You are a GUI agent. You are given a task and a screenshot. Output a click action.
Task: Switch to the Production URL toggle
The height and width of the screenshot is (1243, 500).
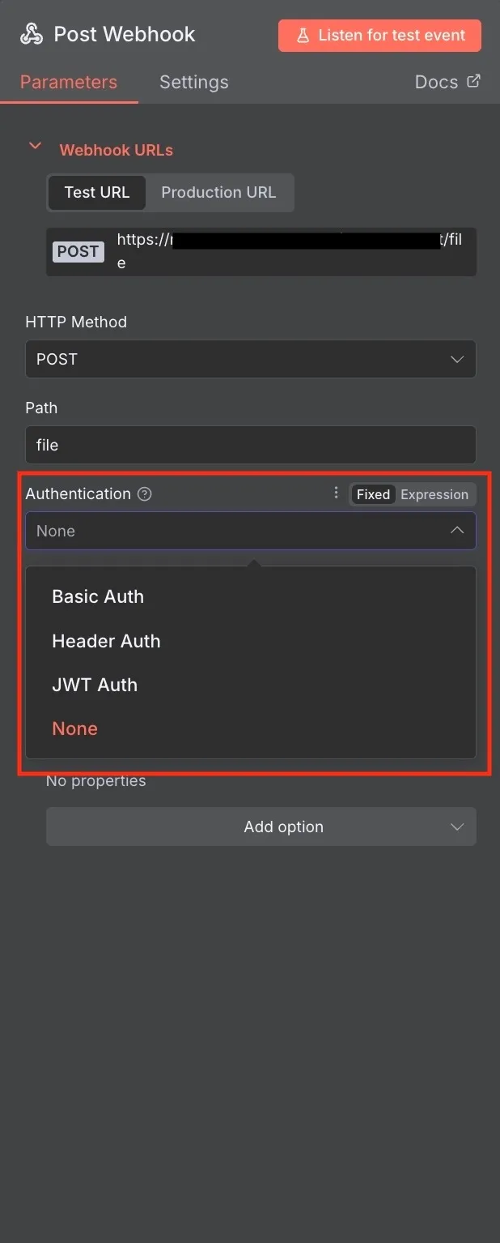218,193
